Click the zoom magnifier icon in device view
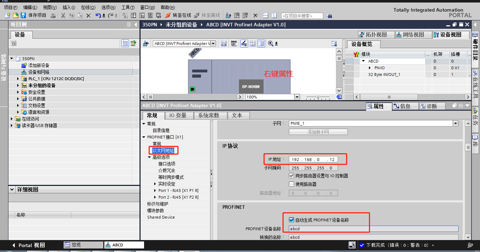Viewport: 480px width, 252px height. coord(271,44)
